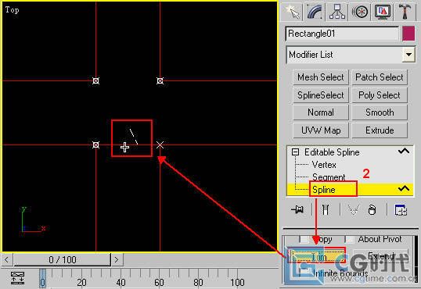Image resolution: width=421 pixels, height=289 pixels.
Task: Select the Vertex sub-object level
Action: tap(324, 165)
